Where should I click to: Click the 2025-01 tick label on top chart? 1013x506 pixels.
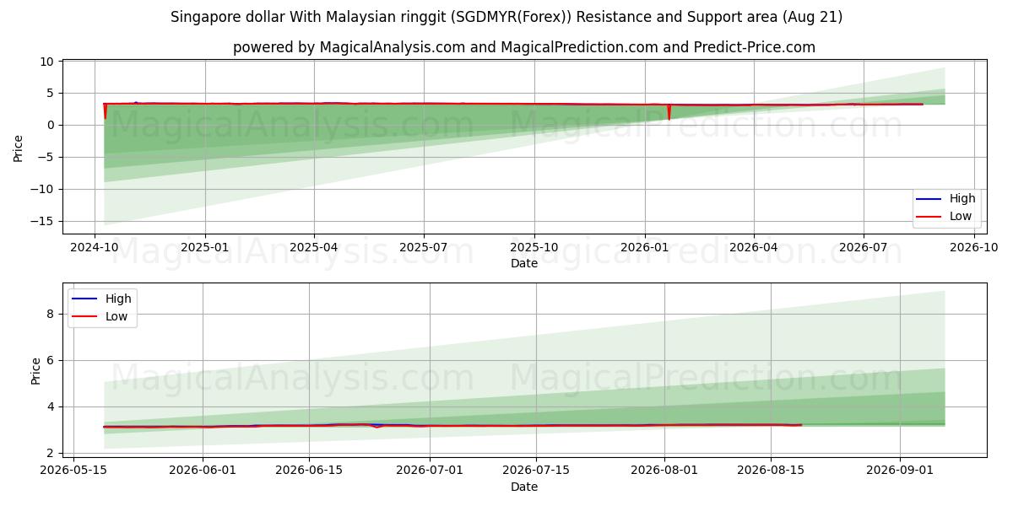(x=205, y=247)
